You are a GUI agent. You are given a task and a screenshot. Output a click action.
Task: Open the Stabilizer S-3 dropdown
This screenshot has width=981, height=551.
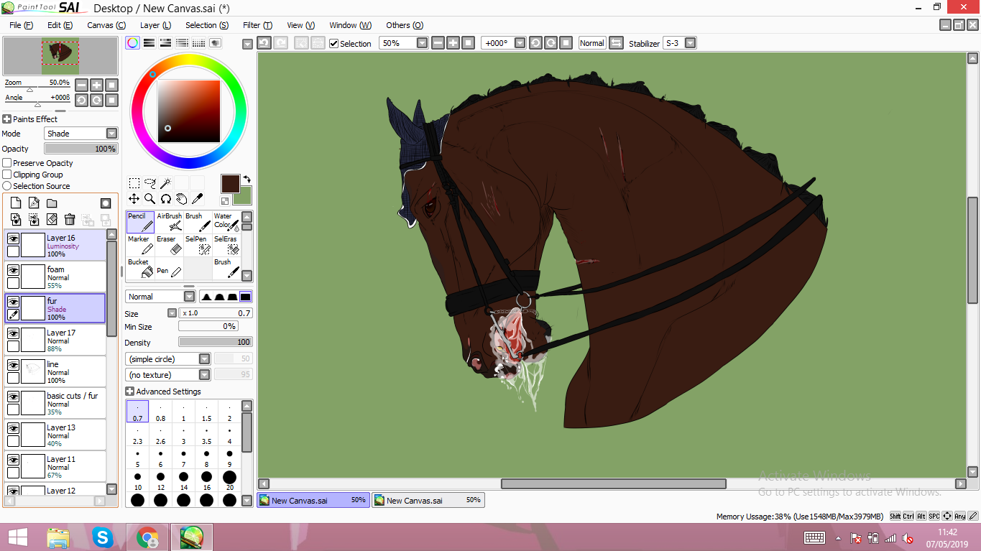click(x=690, y=43)
